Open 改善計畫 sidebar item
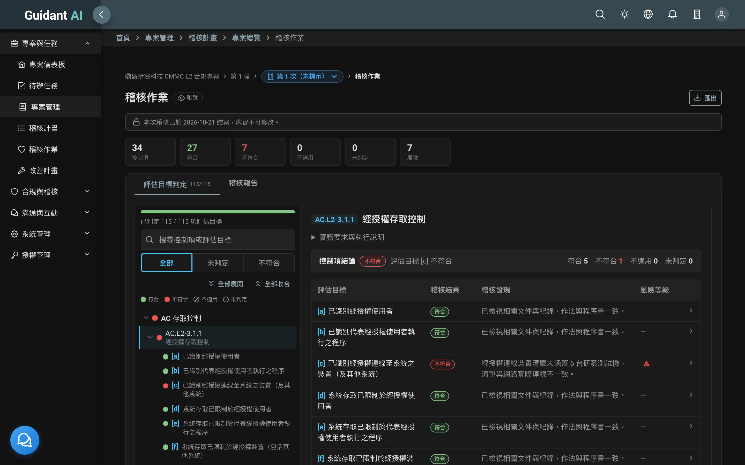The height and width of the screenshot is (465, 745). [51, 171]
